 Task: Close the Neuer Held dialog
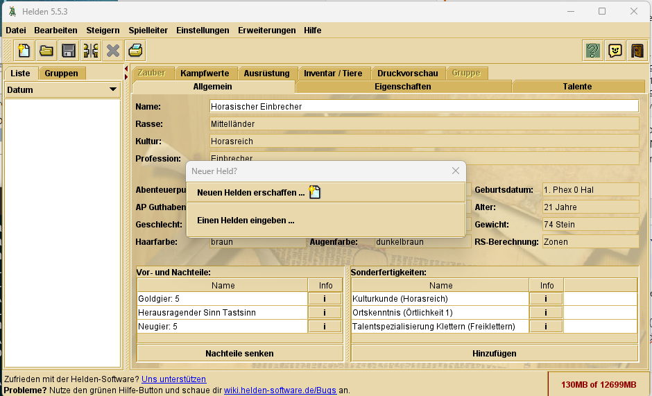tap(455, 171)
